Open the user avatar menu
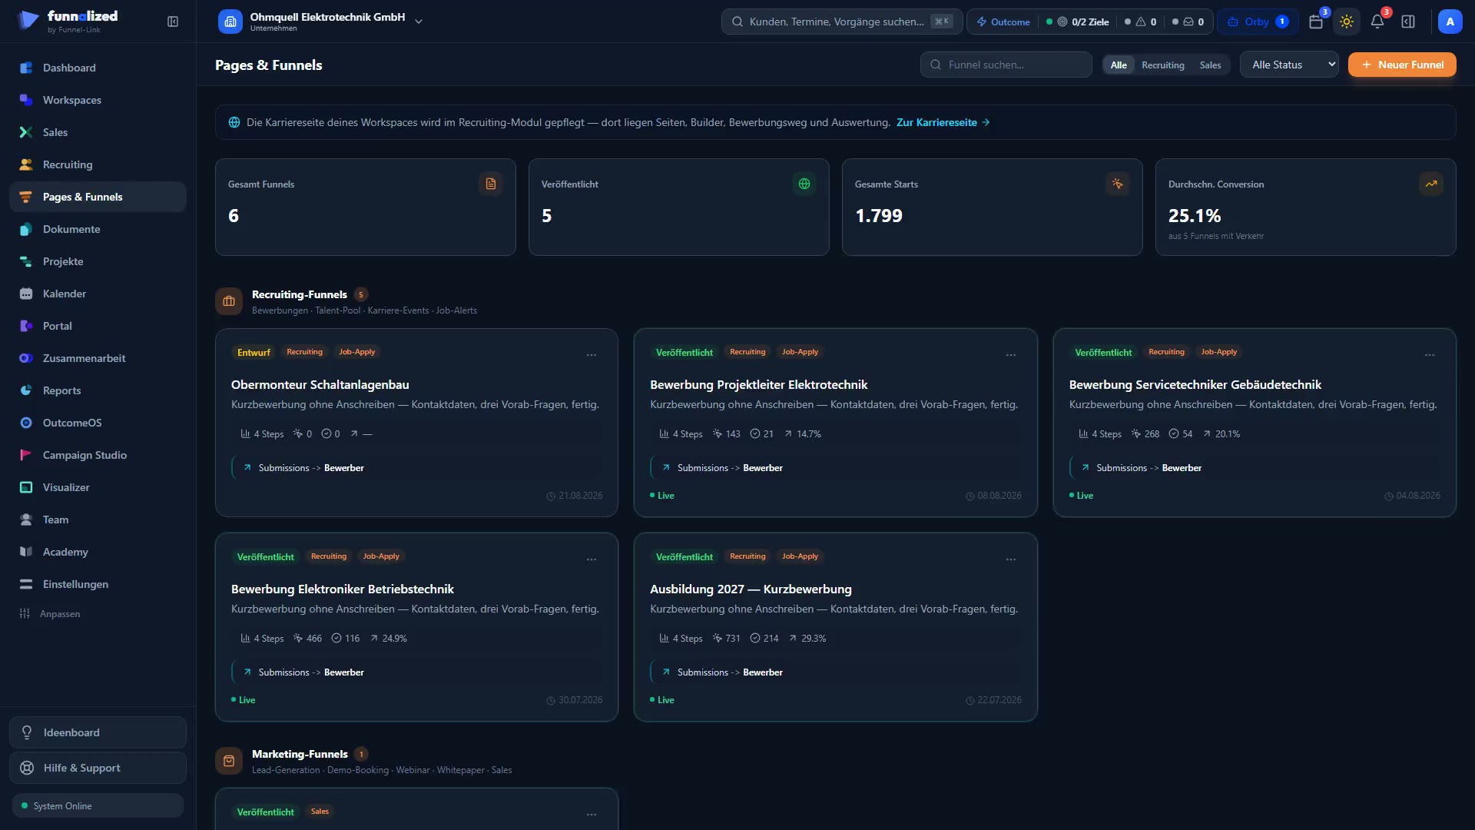Viewport: 1475px width, 830px height. coord(1450,22)
